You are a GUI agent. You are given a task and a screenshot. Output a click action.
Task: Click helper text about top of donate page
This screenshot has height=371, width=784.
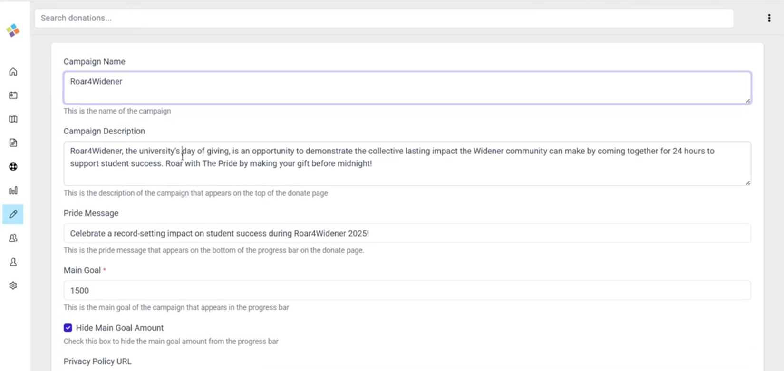[x=196, y=193]
